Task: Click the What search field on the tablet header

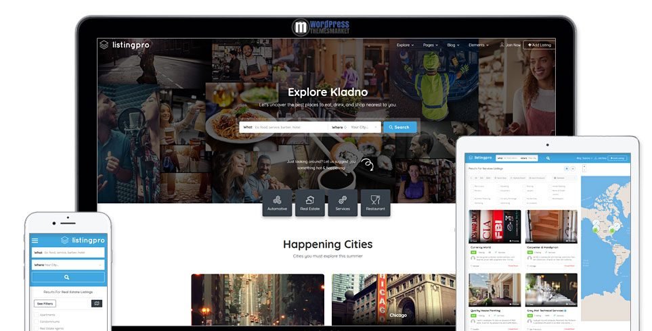Action: pos(507,158)
